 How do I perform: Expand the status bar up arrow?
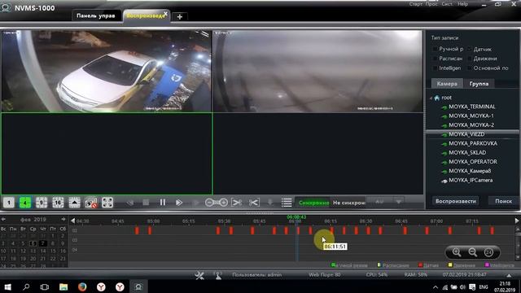509,275
